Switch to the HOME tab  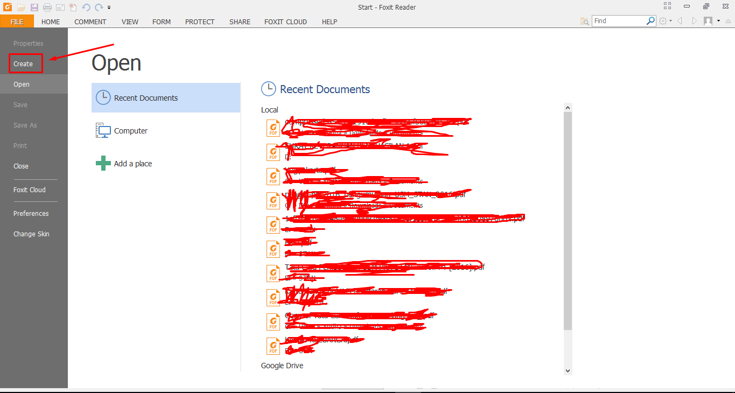point(51,22)
